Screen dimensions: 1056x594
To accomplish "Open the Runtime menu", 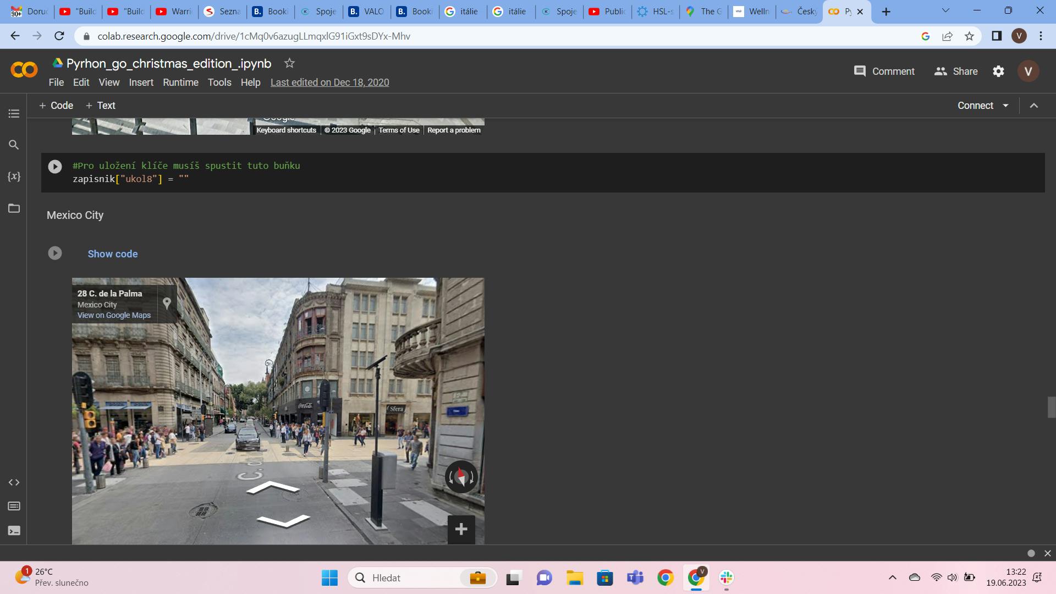I will pyautogui.click(x=180, y=82).
